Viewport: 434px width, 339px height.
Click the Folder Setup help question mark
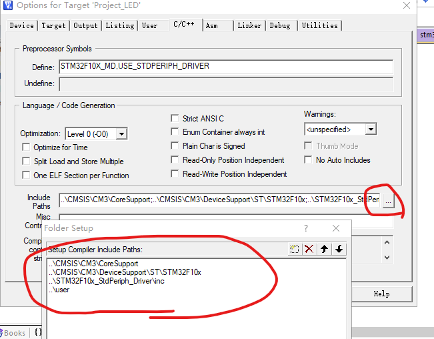coord(306,228)
